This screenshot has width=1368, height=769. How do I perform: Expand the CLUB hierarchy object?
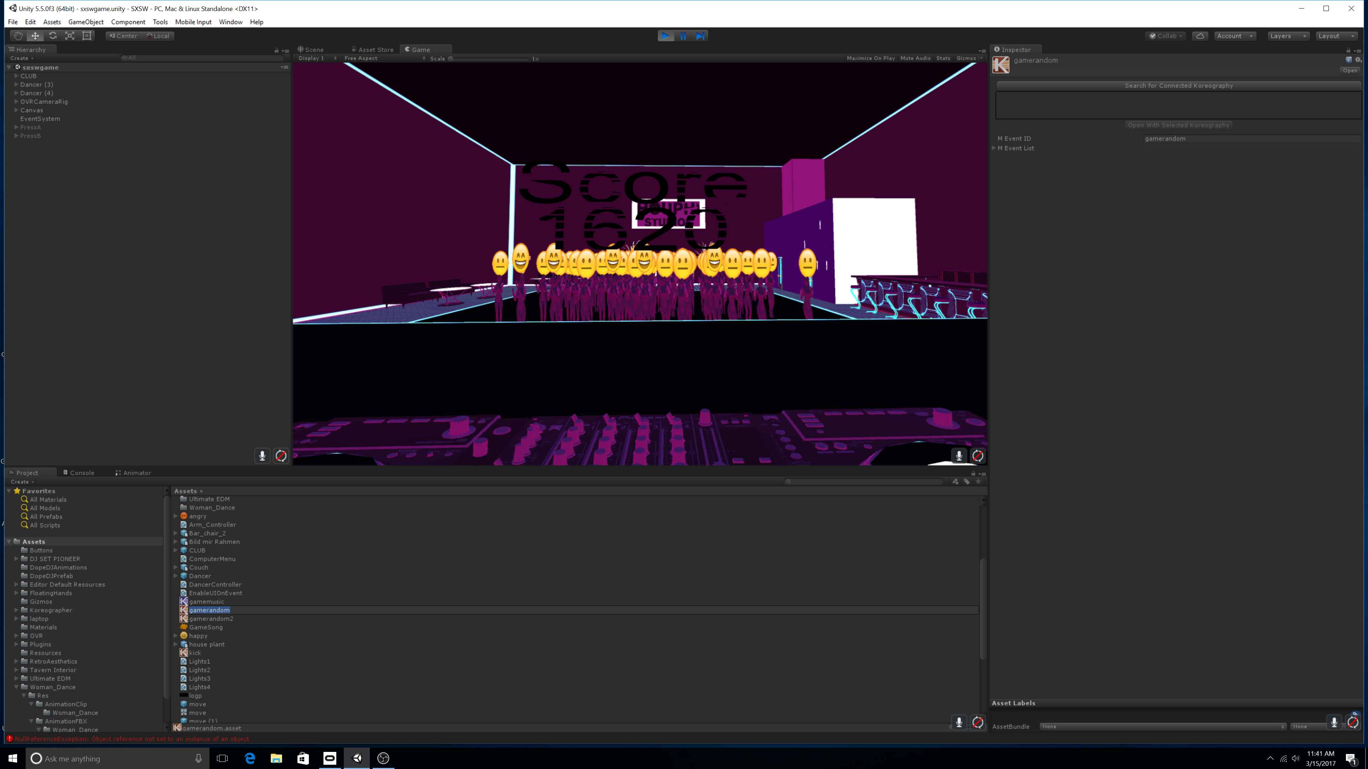point(16,76)
